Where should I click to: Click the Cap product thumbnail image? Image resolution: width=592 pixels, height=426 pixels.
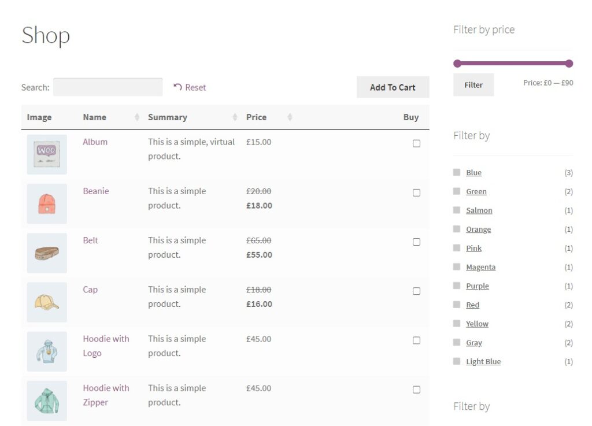[x=46, y=302]
